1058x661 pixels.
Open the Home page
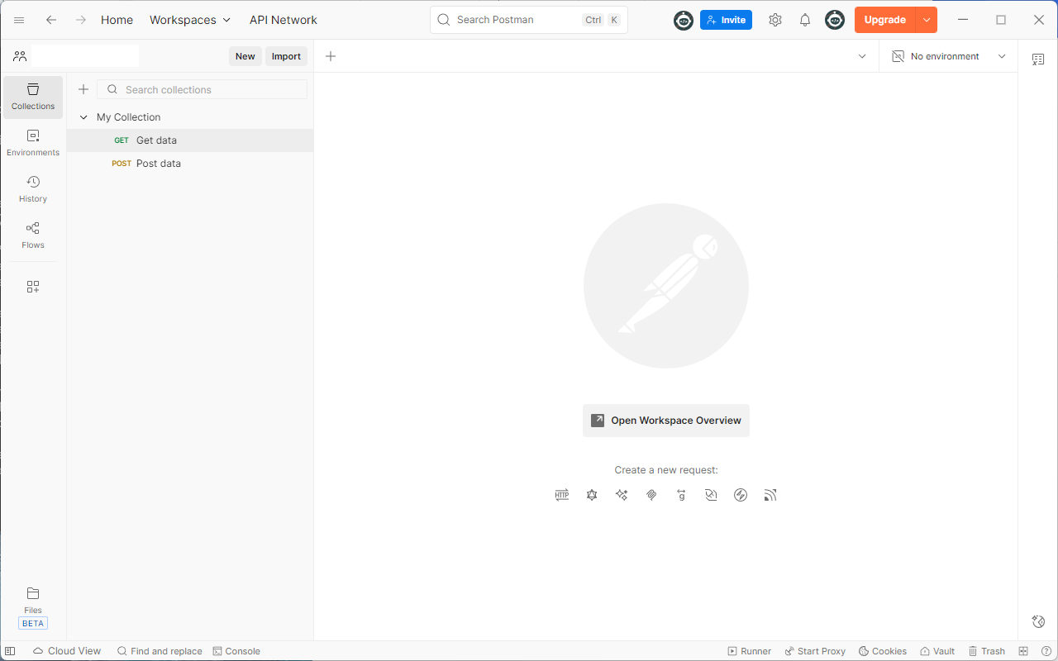coord(117,20)
